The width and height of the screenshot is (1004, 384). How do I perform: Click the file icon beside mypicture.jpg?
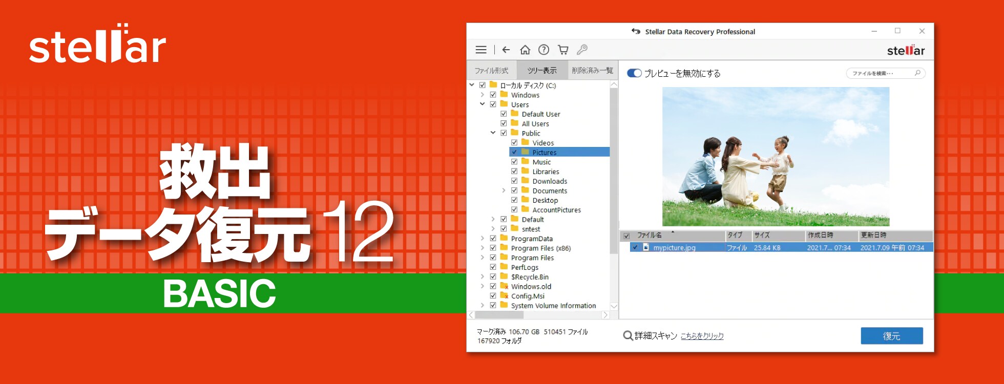[646, 247]
